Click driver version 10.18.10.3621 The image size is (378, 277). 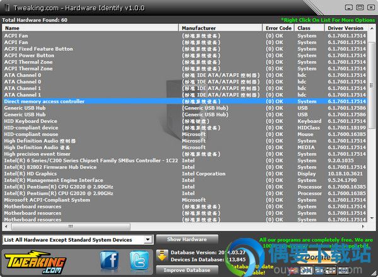point(345,174)
